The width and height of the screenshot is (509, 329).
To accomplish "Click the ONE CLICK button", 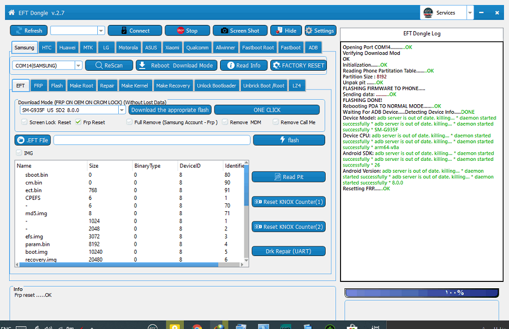I will point(267,110).
